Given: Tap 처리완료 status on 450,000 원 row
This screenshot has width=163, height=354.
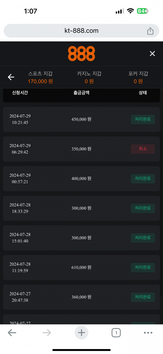Looking at the screenshot, I should 143,119.
